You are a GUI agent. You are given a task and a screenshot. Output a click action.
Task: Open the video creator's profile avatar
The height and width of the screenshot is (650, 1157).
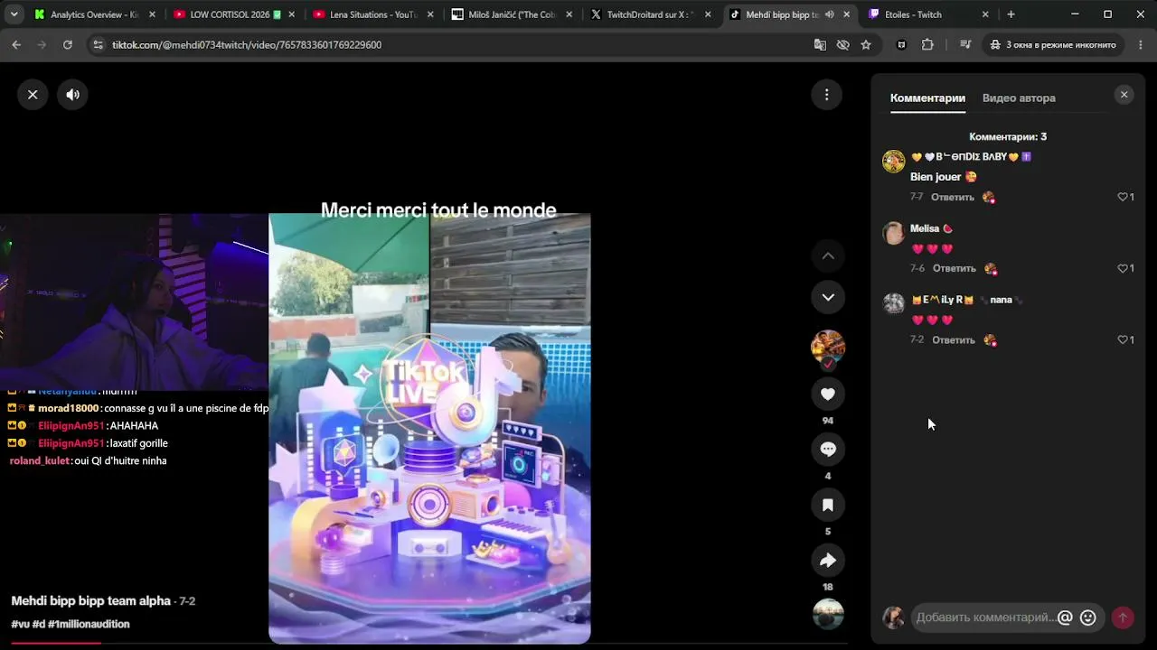[x=827, y=347]
